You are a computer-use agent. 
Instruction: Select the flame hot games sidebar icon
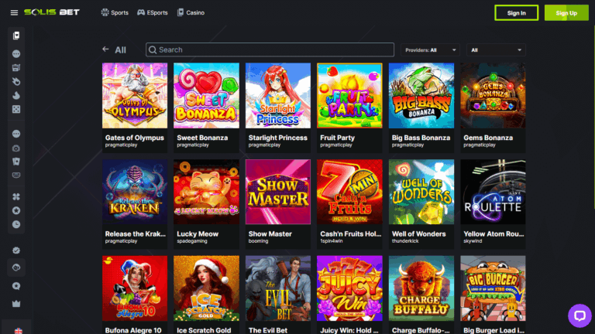(16, 95)
